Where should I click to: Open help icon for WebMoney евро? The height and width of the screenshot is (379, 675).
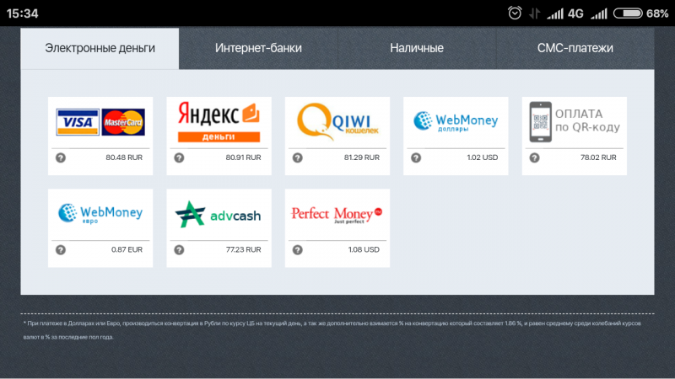coord(61,249)
